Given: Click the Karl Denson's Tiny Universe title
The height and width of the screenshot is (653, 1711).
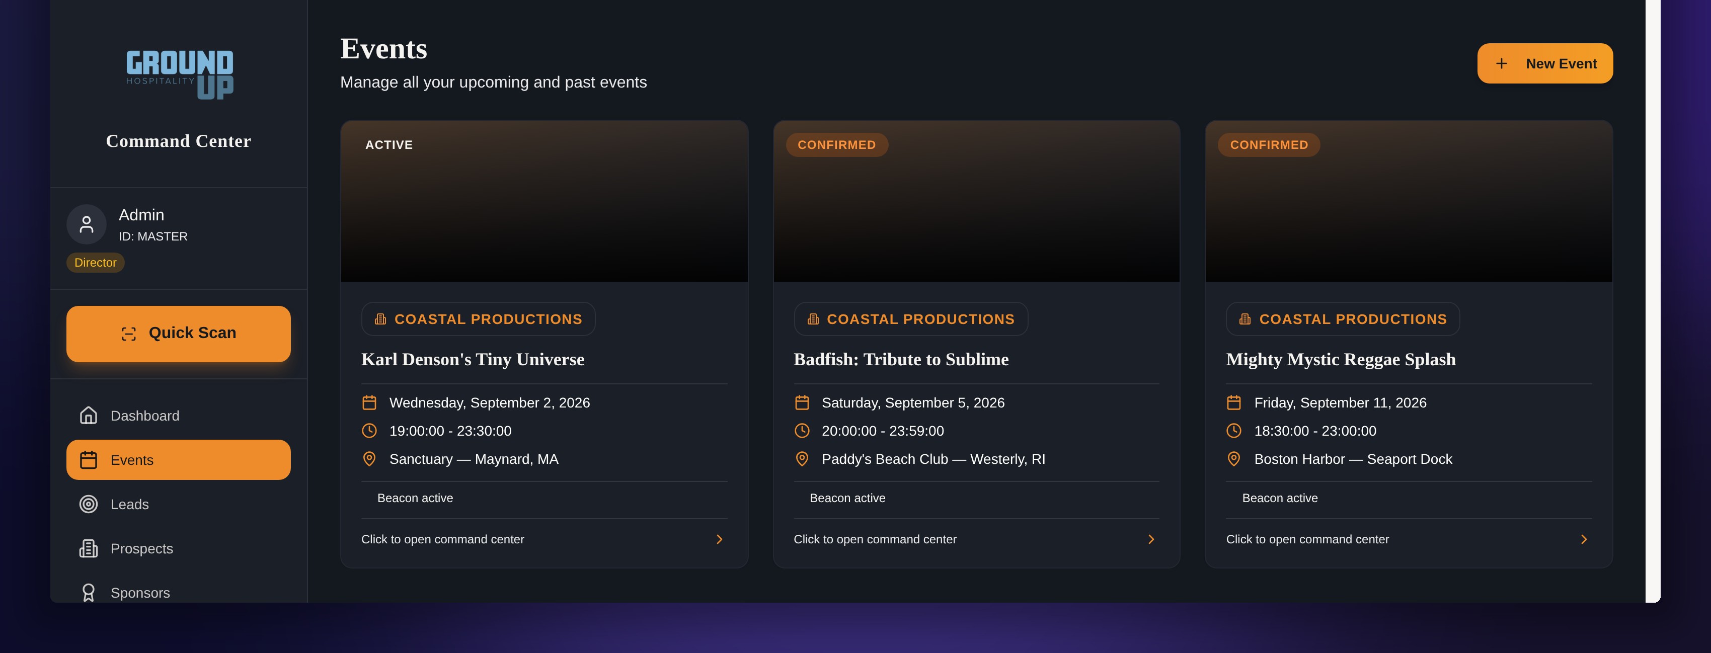Looking at the screenshot, I should tap(473, 359).
